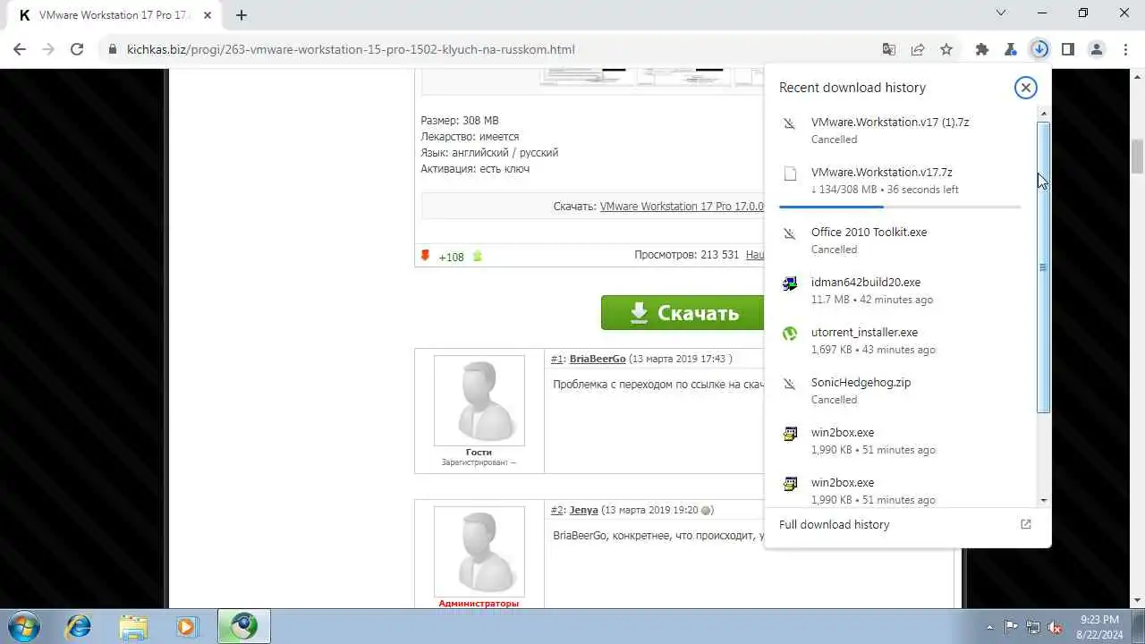Click Jenya's avatar image
Screen dimensions: 1145x644
click(x=479, y=552)
